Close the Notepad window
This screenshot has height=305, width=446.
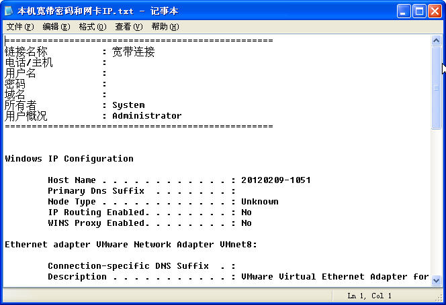[x=435, y=11]
